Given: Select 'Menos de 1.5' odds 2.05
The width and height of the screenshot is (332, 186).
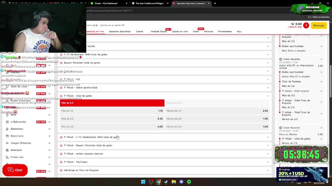Looking at the screenshot, I should click(217, 111).
